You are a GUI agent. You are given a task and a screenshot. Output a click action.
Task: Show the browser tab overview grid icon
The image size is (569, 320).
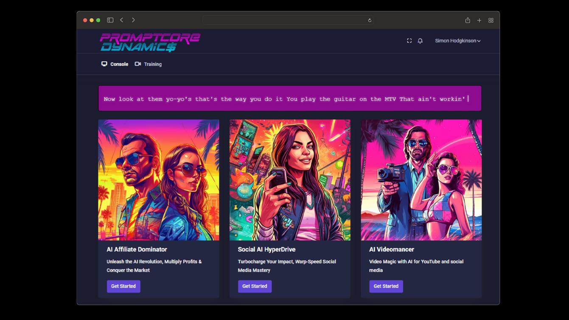click(x=491, y=20)
